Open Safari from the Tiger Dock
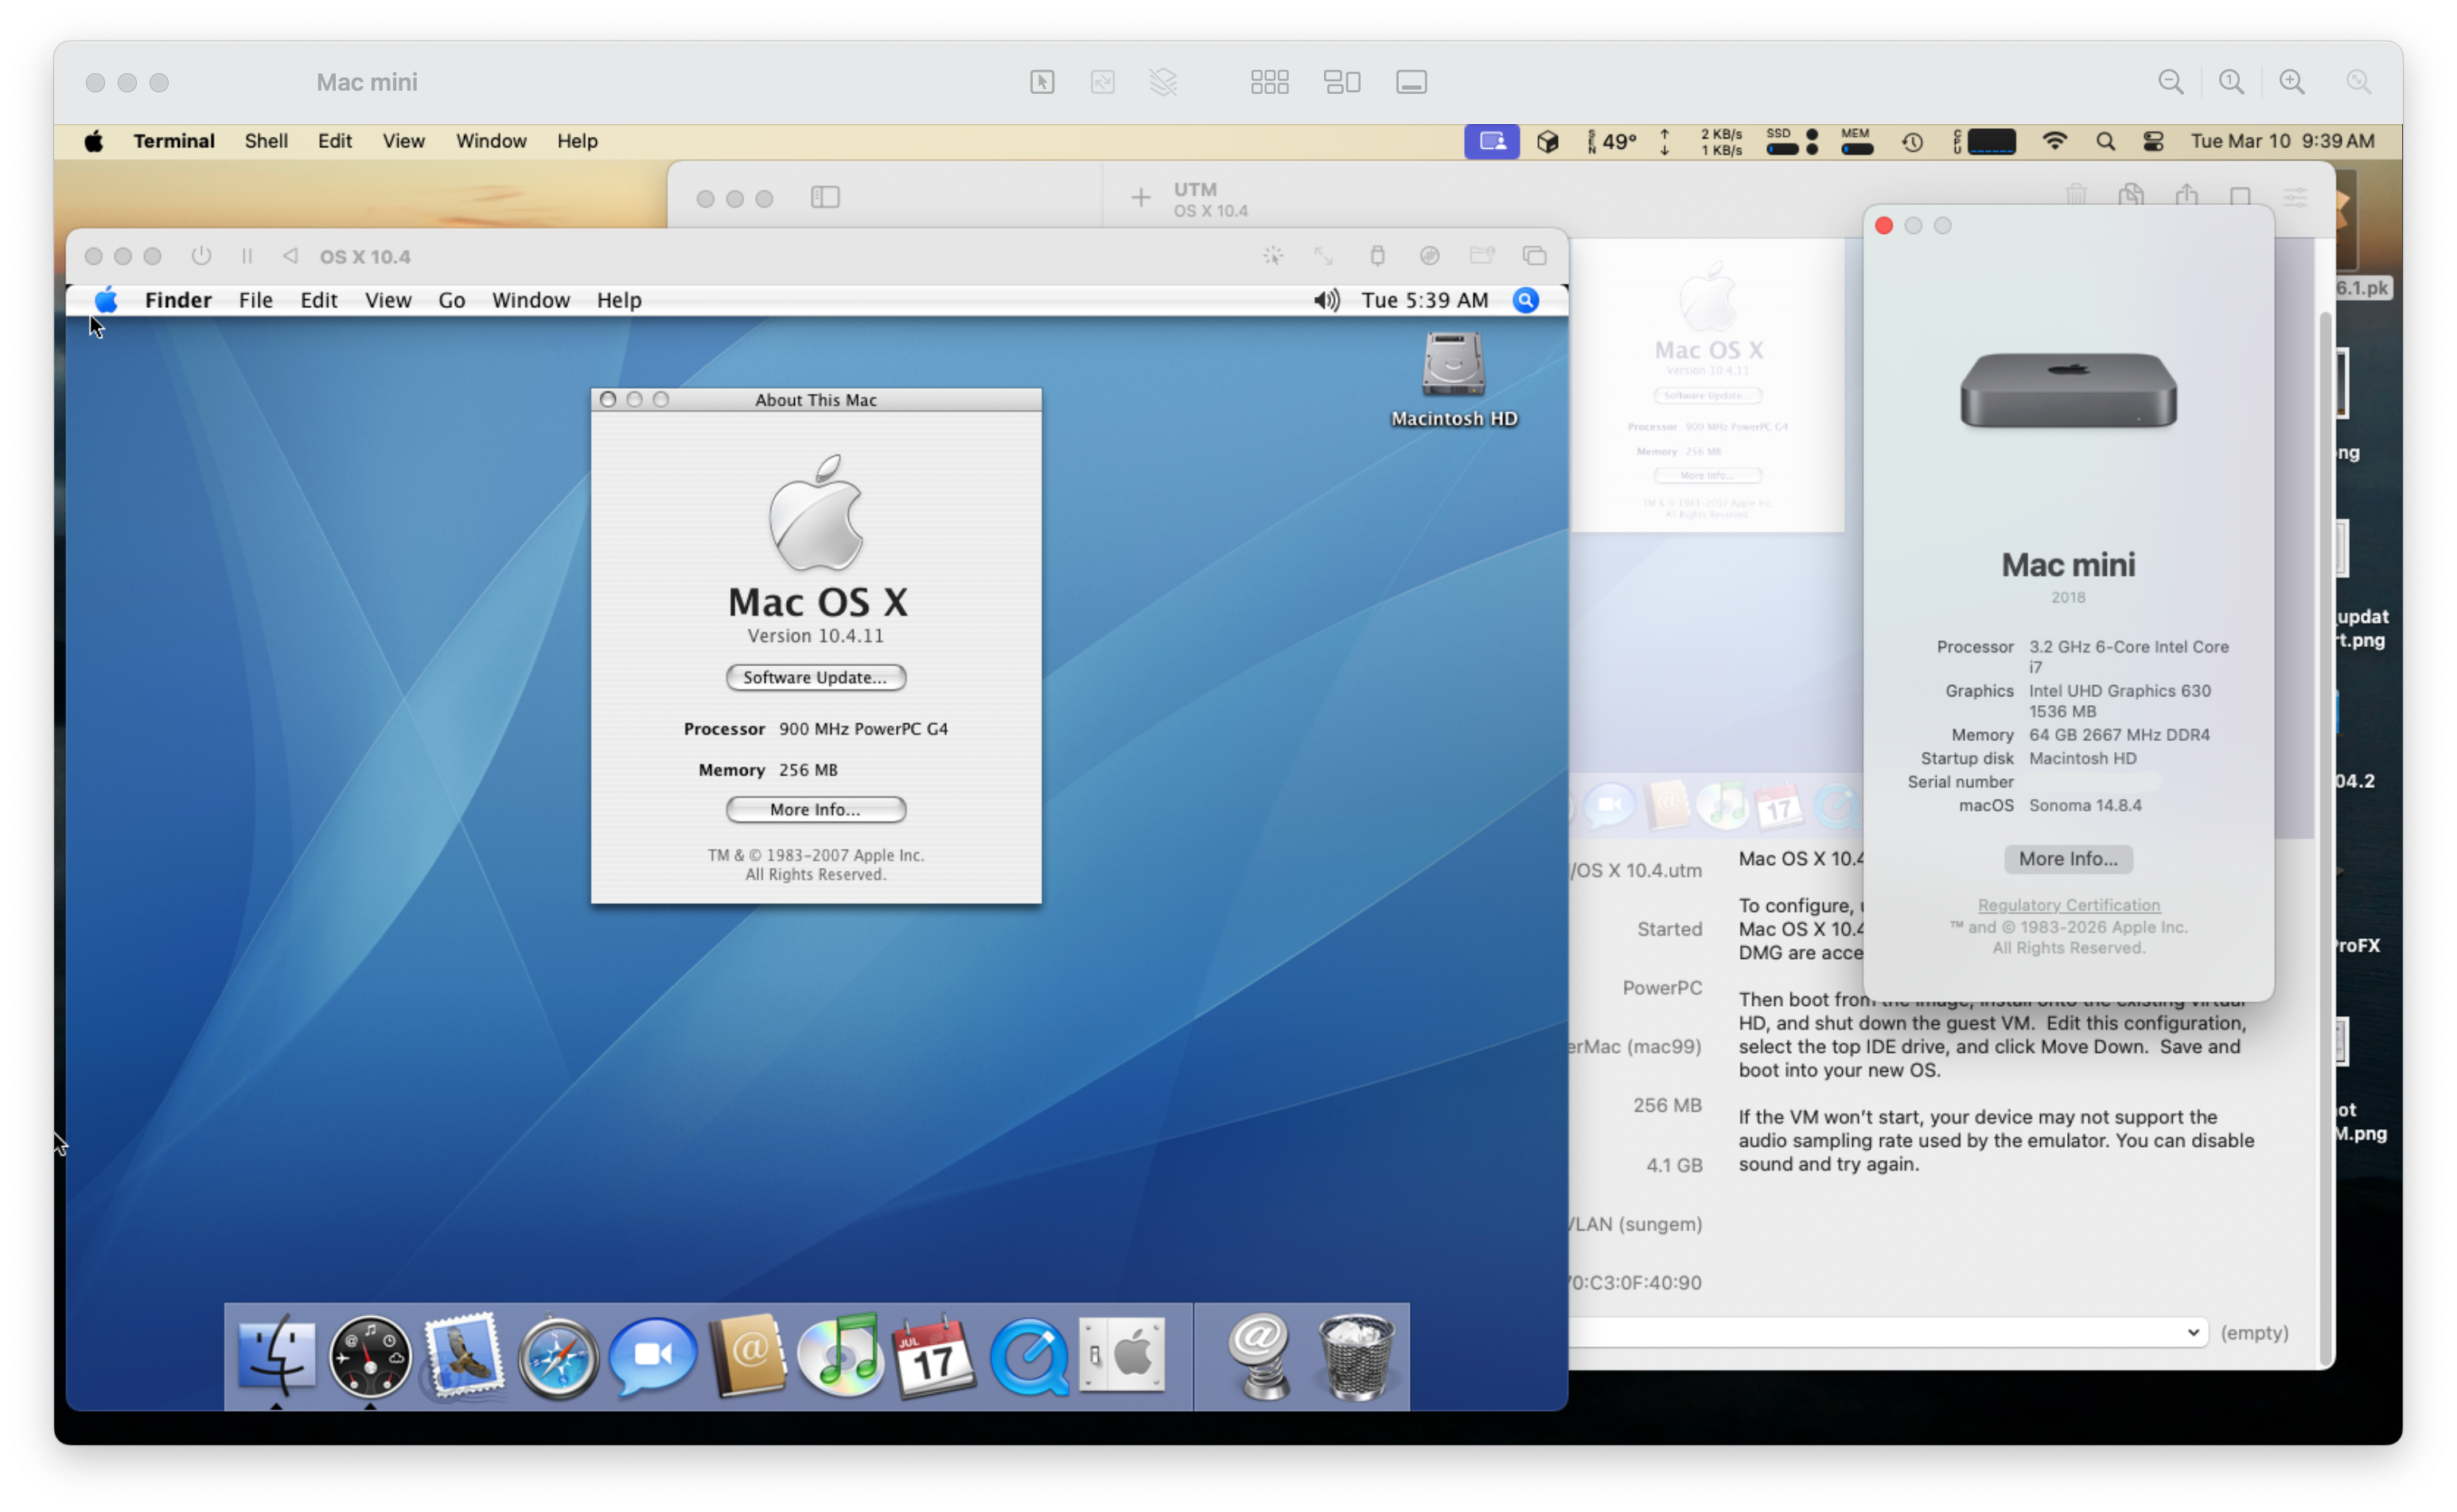This screenshot has width=2457, height=1512. point(558,1357)
